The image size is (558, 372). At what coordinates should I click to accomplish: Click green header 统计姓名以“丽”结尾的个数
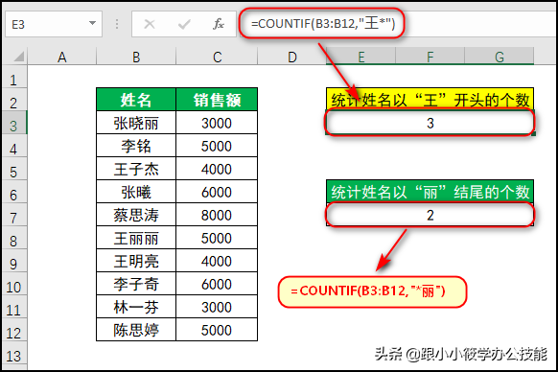point(430,192)
